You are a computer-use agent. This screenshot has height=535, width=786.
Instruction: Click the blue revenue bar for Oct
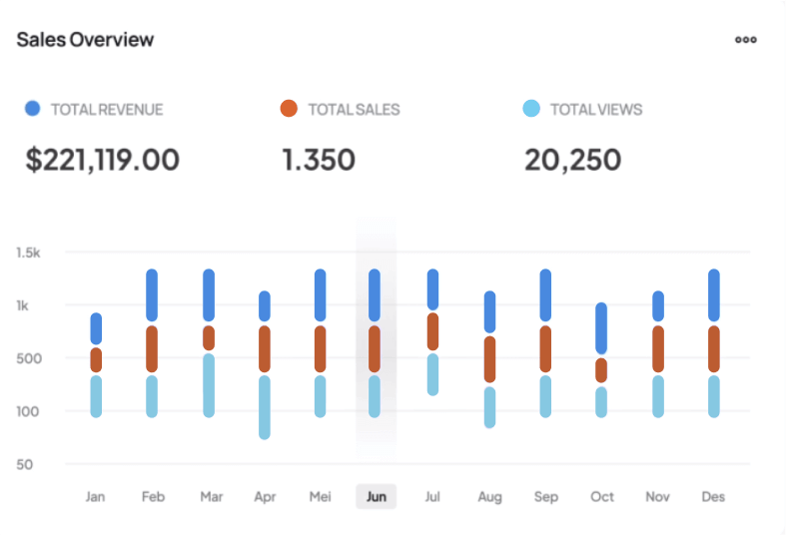coord(600,328)
